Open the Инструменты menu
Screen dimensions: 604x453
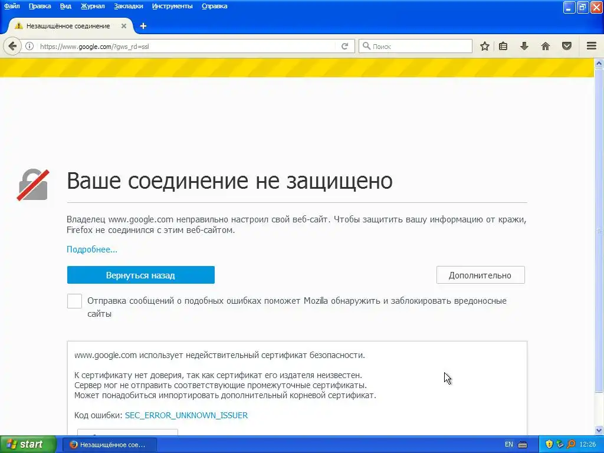[x=172, y=6]
